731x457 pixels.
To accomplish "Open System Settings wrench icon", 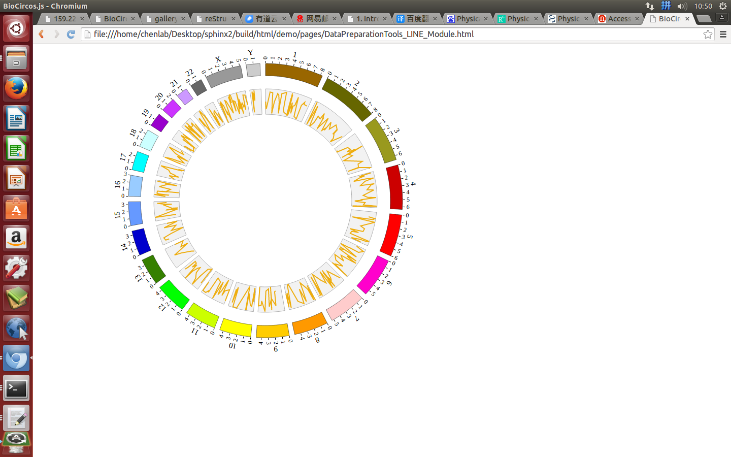I will coord(16,268).
